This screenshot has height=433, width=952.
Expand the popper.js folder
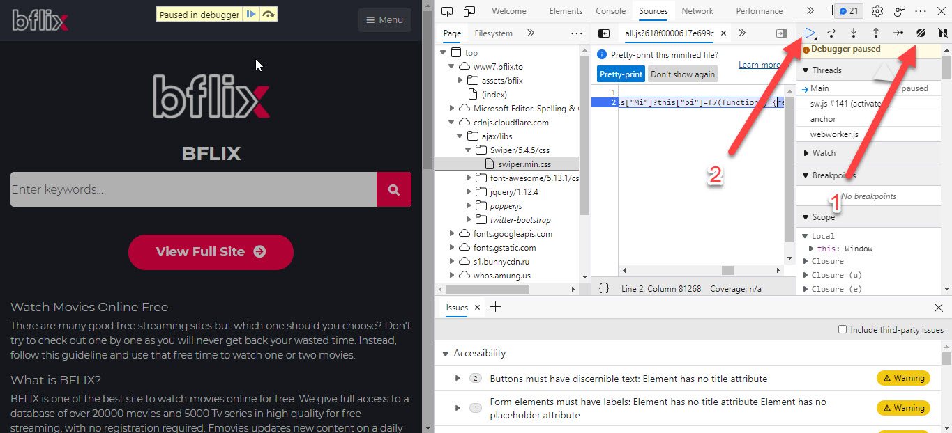pyautogui.click(x=469, y=206)
